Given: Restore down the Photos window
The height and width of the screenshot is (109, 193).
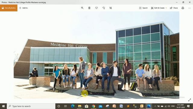Looking at the screenshot, I should pos(183,2).
